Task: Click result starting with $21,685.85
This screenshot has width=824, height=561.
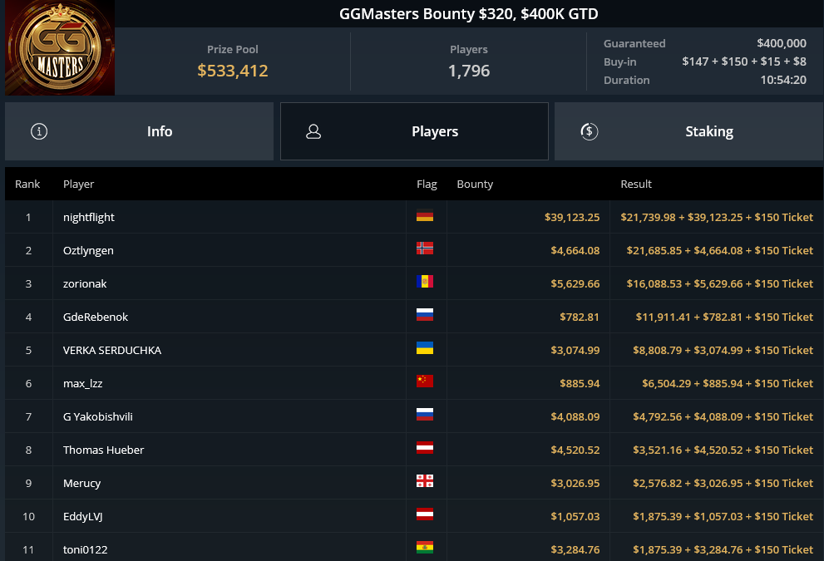Action: 720,250
